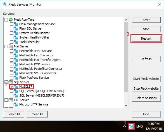Check the MailEnable IMAP Service checkbox
The height and width of the screenshot is (132, 164).
point(11,51)
